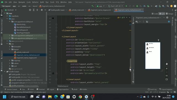Open SDK Manager icon in the toolbar
The image size is (177, 100).
[163, 6]
